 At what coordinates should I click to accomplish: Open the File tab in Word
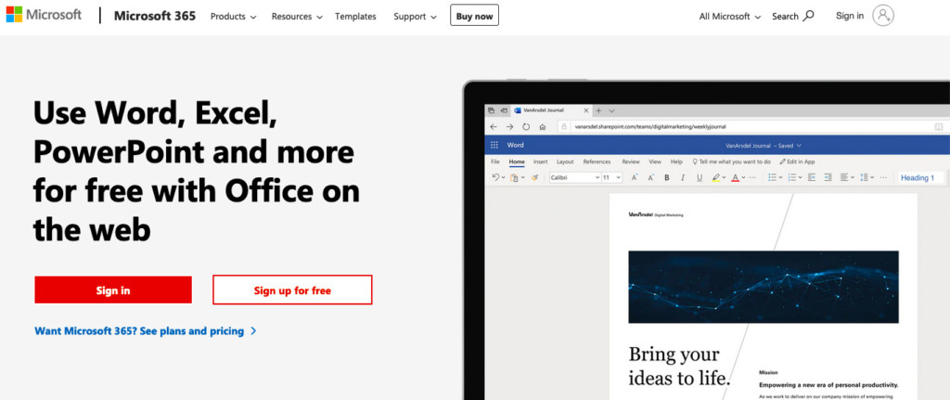click(495, 161)
